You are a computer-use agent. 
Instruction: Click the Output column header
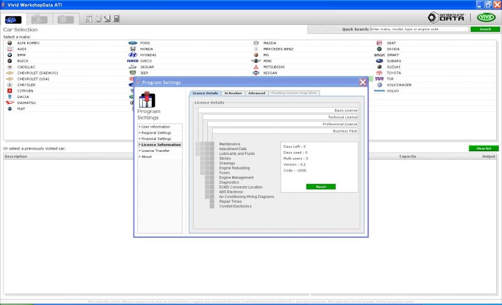pos(488,157)
